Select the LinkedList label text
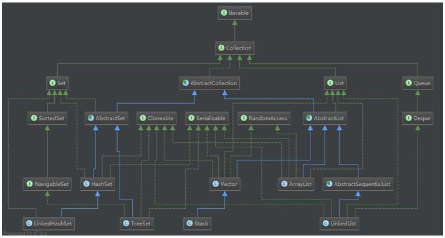Image resolution: width=445 pixels, height=238 pixels. point(343,223)
